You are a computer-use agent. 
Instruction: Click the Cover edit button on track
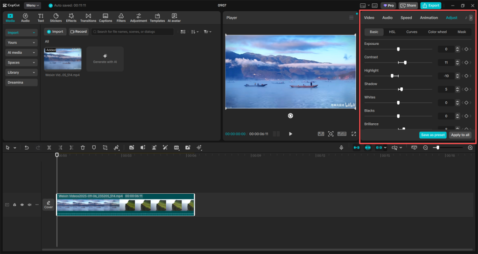point(49,205)
